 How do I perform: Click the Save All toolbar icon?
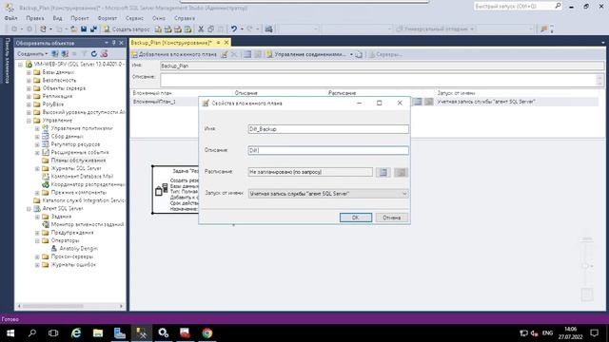click(x=93, y=29)
